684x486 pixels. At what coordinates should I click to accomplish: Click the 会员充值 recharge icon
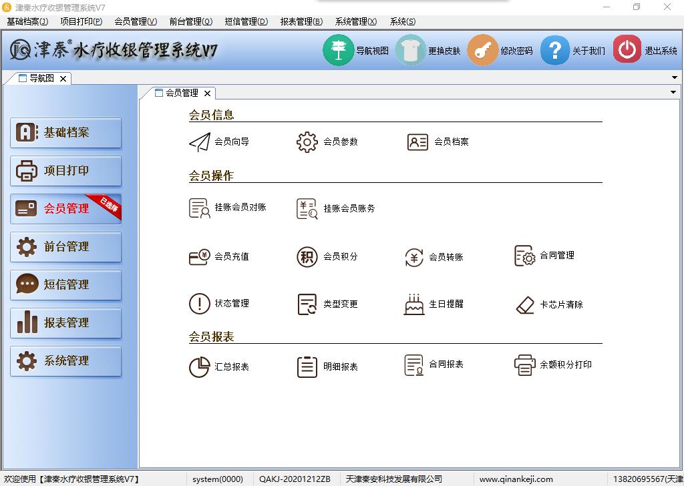pyautogui.click(x=200, y=257)
